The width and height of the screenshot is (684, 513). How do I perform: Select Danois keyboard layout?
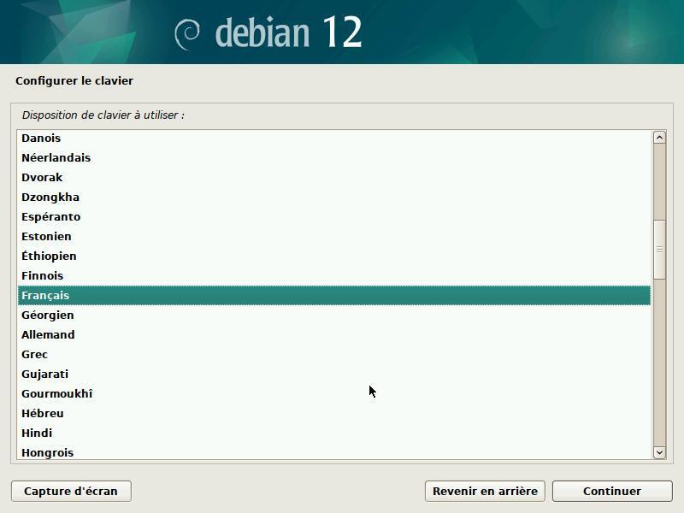pos(41,138)
